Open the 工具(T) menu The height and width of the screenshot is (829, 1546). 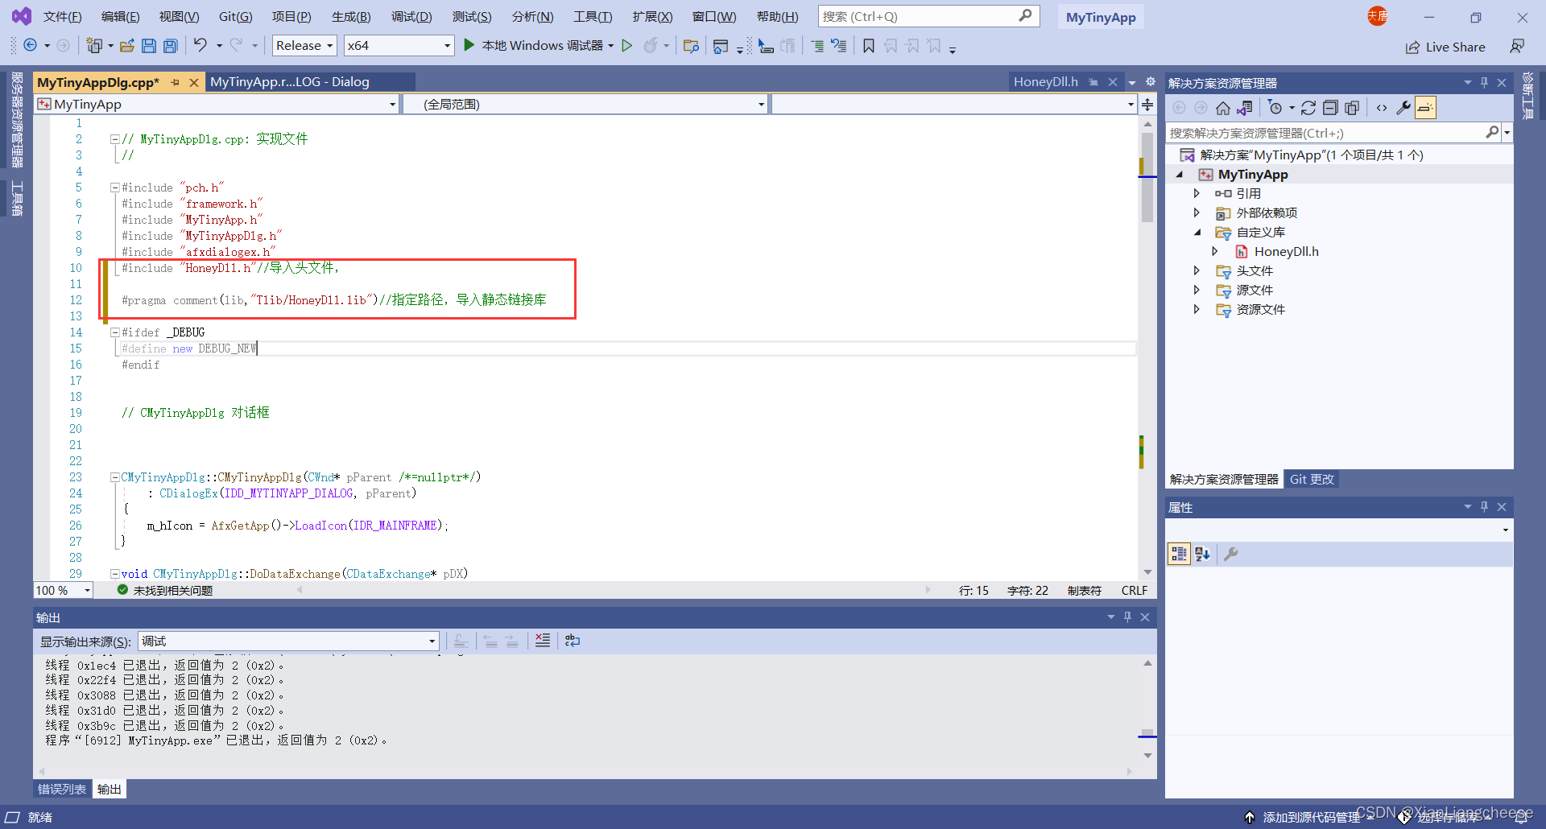point(593,16)
